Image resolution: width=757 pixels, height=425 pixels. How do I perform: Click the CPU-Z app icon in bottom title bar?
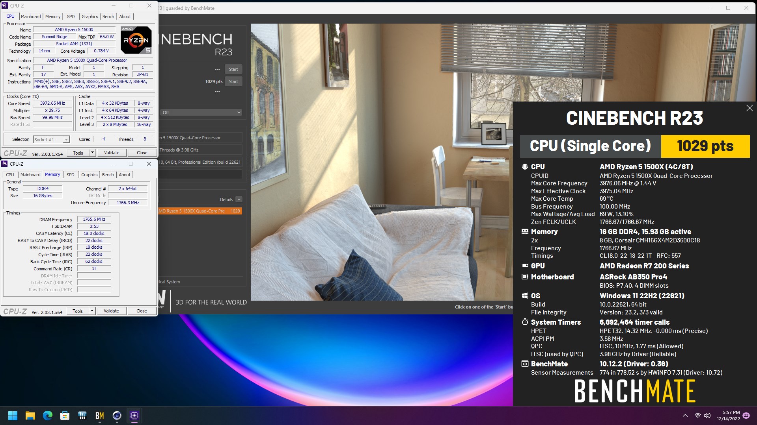[5, 164]
